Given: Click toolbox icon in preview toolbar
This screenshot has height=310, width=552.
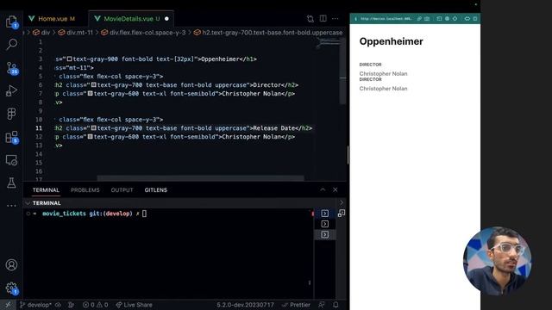Looking at the screenshot, I should 427,19.
